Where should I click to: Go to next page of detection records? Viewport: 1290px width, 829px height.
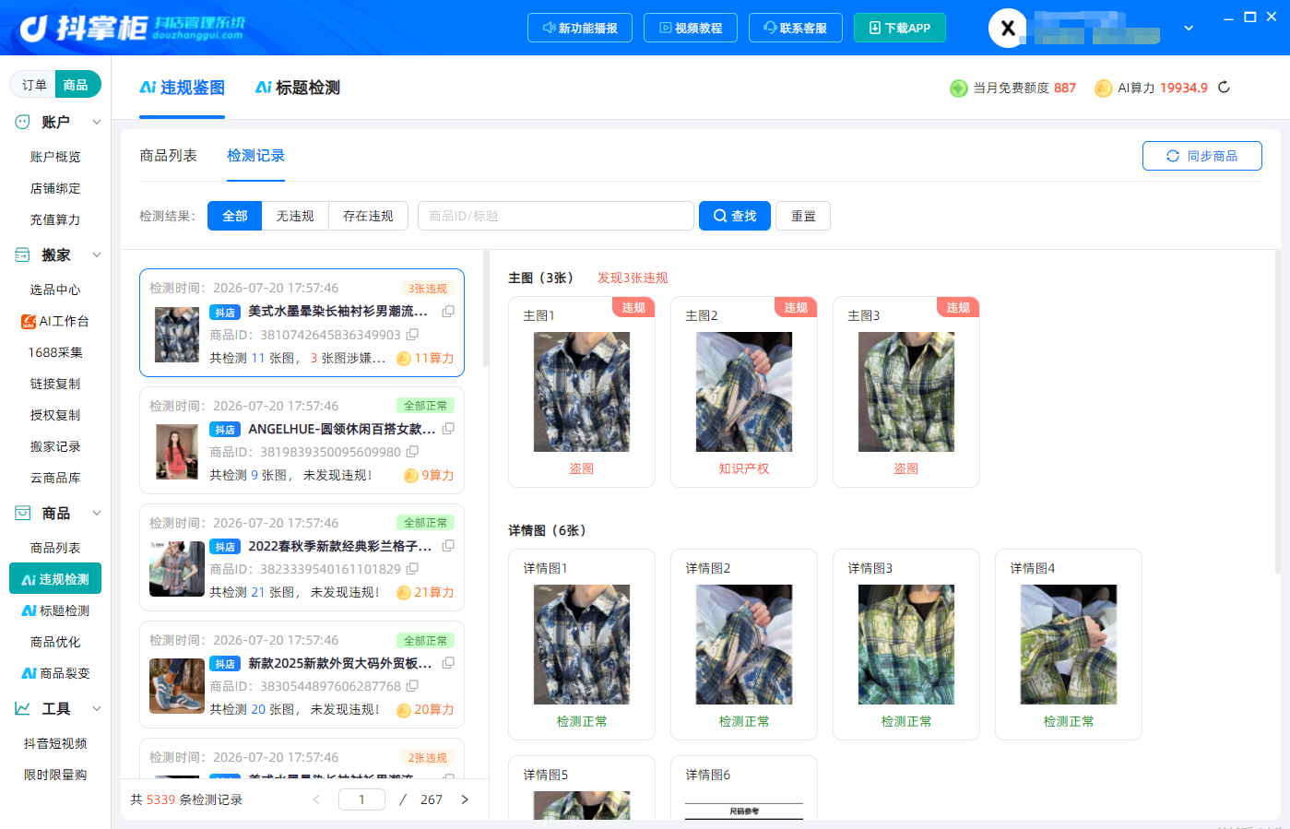coord(465,799)
